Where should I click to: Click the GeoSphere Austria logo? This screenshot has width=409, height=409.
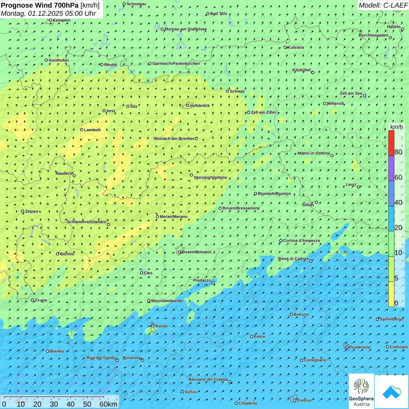(x=361, y=391)
